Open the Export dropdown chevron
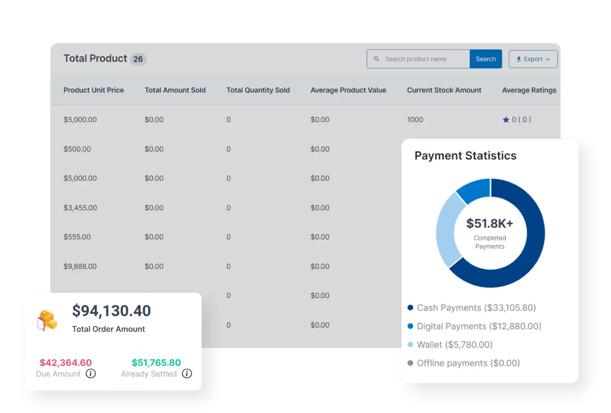Viewport: 611px width, 413px height. coord(549,59)
